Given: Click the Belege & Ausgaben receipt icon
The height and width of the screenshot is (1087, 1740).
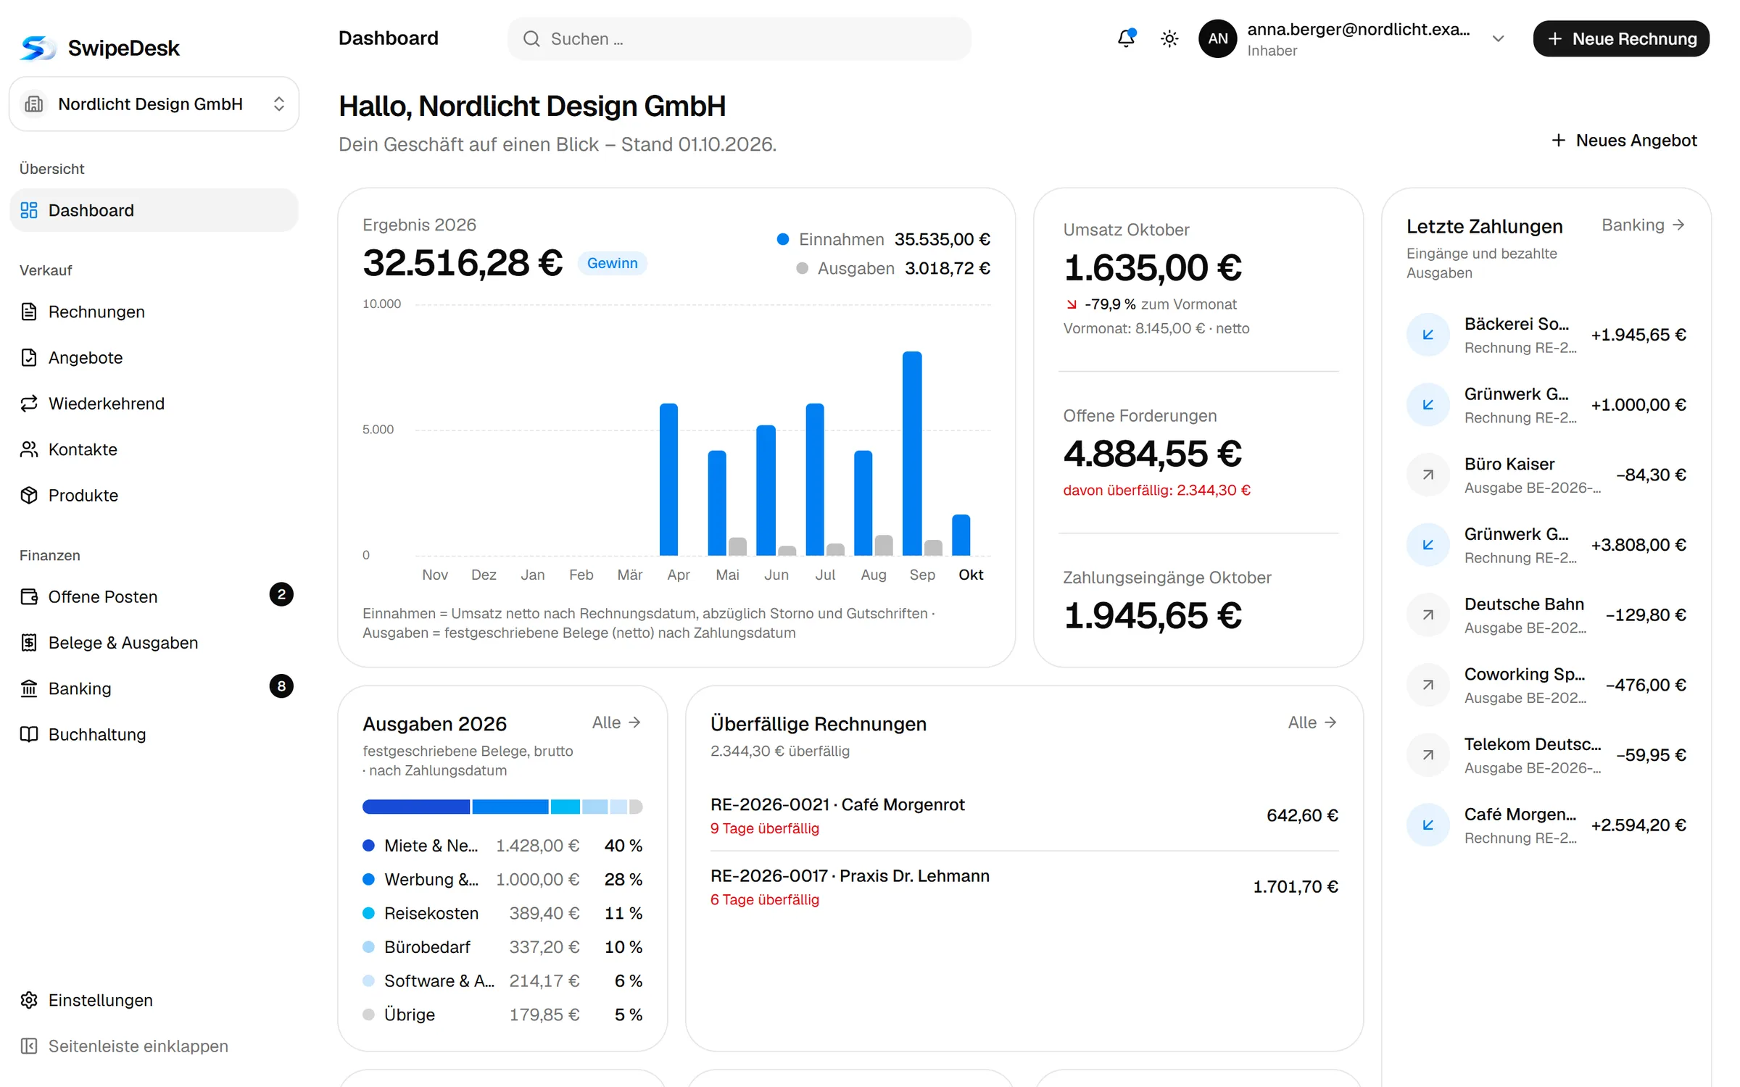Looking at the screenshot, I should click(29, 643).
